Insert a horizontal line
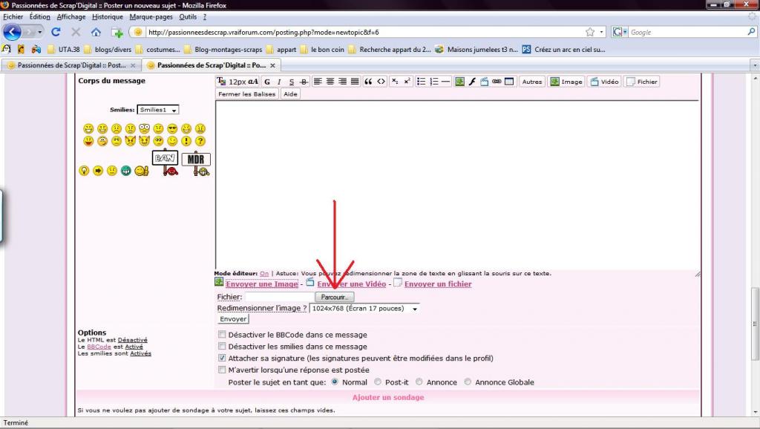 446,82
